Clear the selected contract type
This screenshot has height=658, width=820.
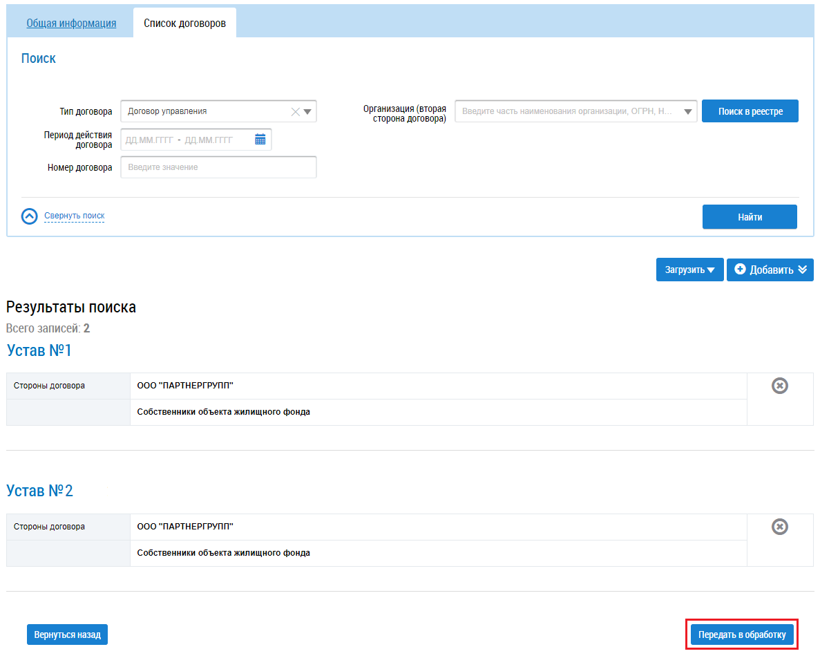[295, 111]
